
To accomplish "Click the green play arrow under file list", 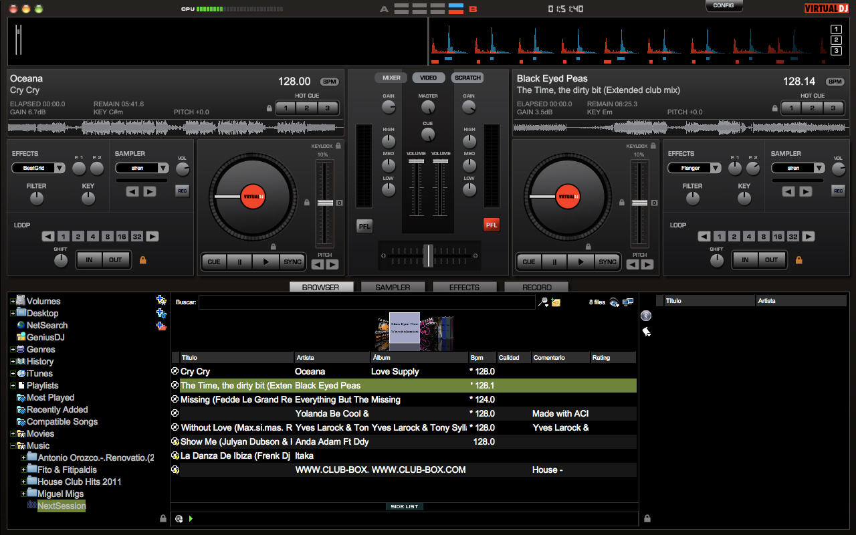I will [191, 518].
